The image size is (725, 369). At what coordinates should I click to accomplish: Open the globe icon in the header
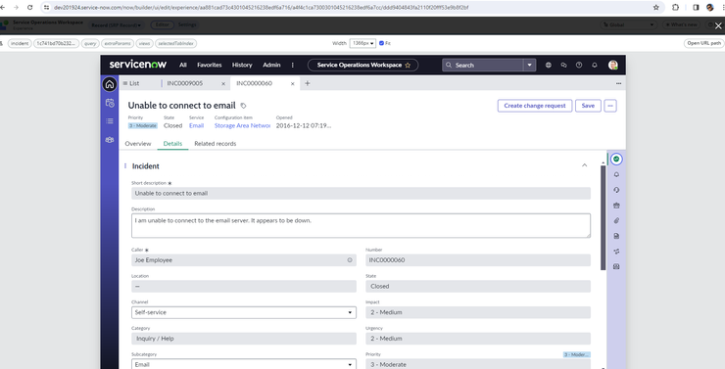(x=549, y=66)
